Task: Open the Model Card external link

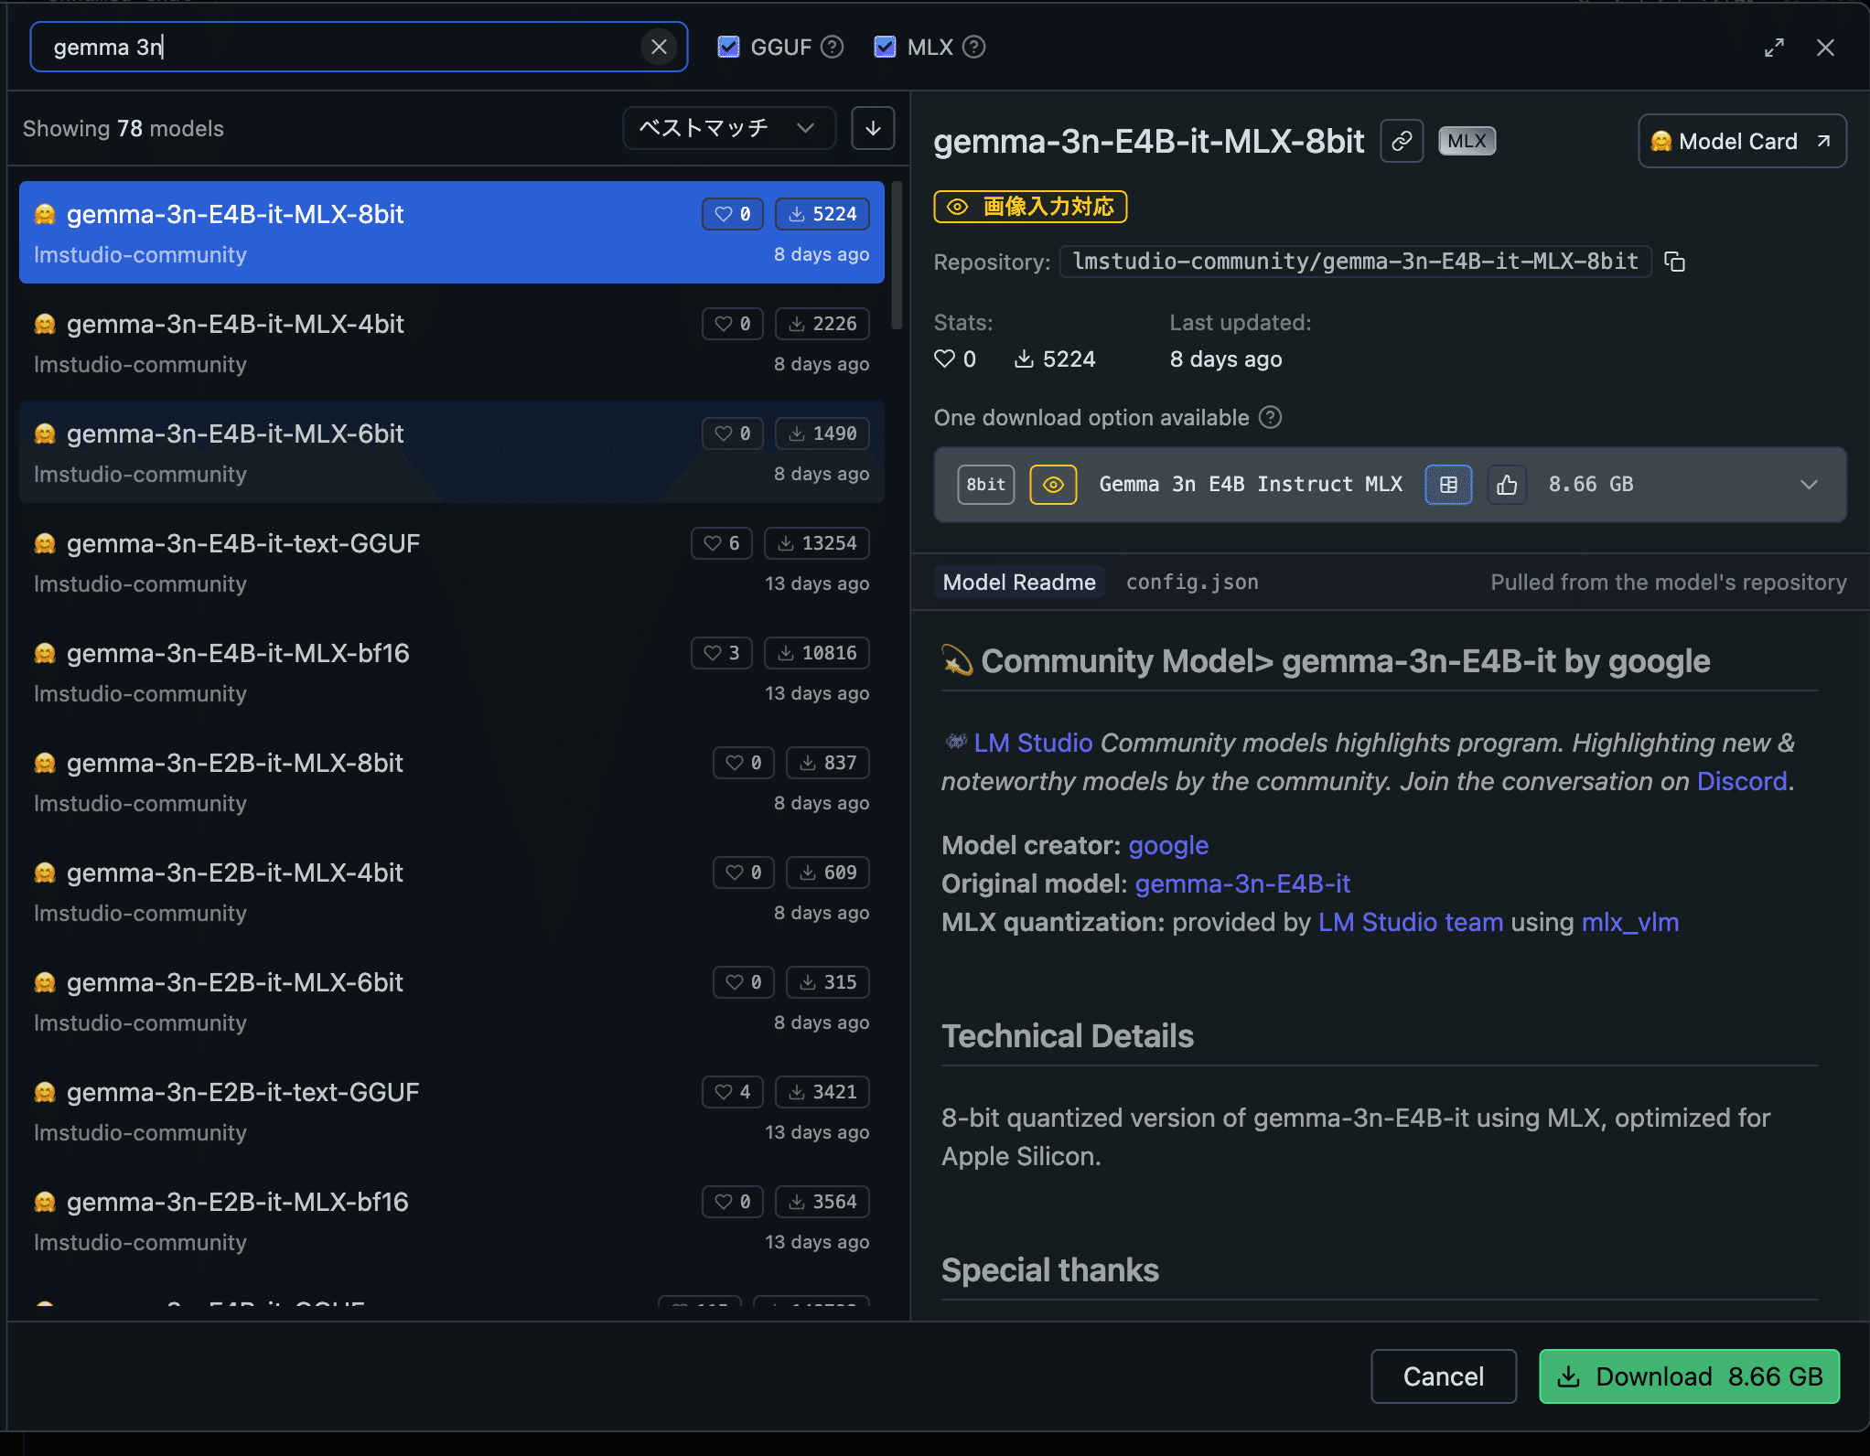Action: click(1741, 141)
